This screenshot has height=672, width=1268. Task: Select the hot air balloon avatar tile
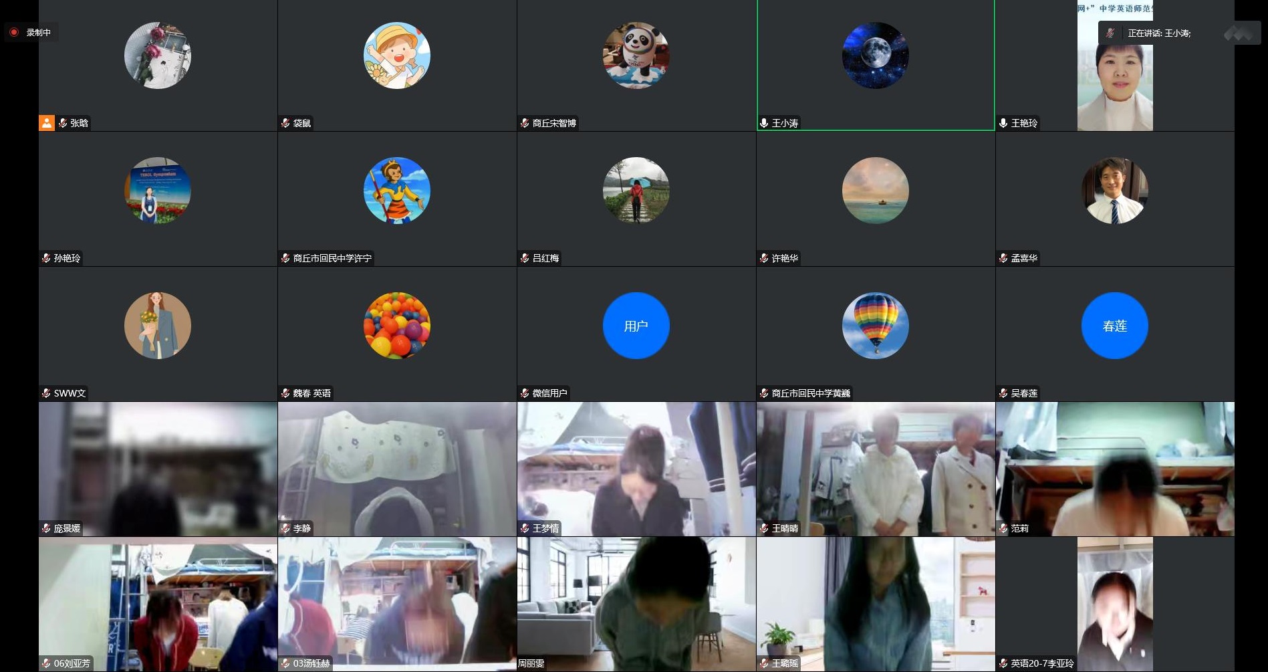coord(875,326)
